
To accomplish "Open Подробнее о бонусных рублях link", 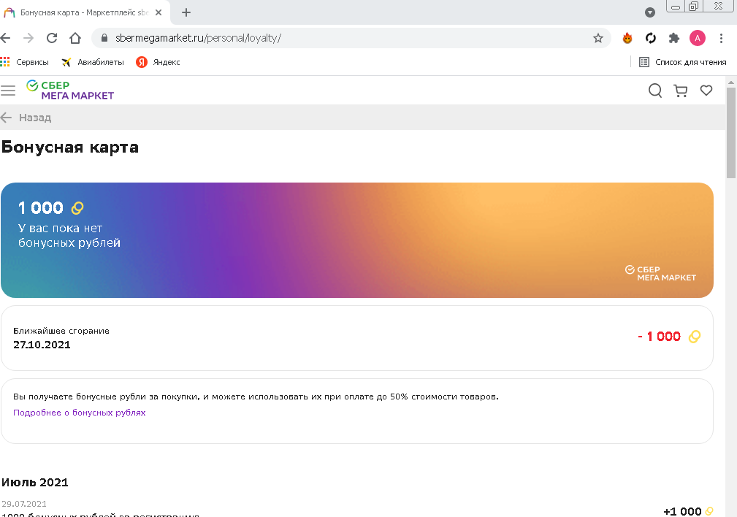I will (x=80, y=413).
